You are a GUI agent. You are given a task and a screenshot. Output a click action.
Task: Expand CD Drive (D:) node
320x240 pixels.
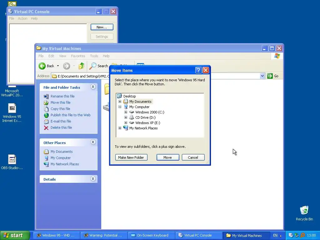(126, 117)
